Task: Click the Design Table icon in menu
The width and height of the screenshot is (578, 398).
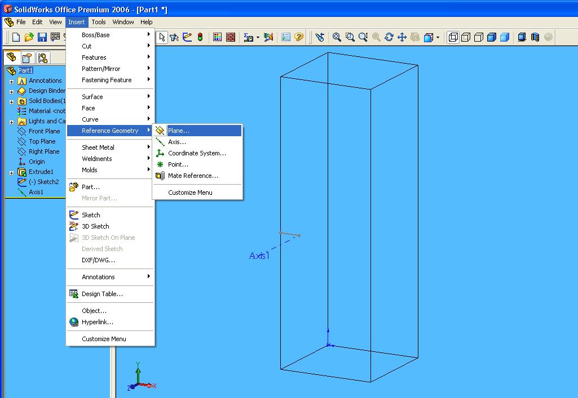Action: [74, 294]
